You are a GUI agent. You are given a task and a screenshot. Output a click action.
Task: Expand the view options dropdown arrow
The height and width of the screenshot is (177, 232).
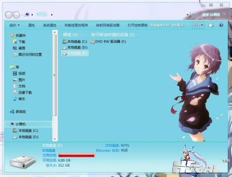202,25
